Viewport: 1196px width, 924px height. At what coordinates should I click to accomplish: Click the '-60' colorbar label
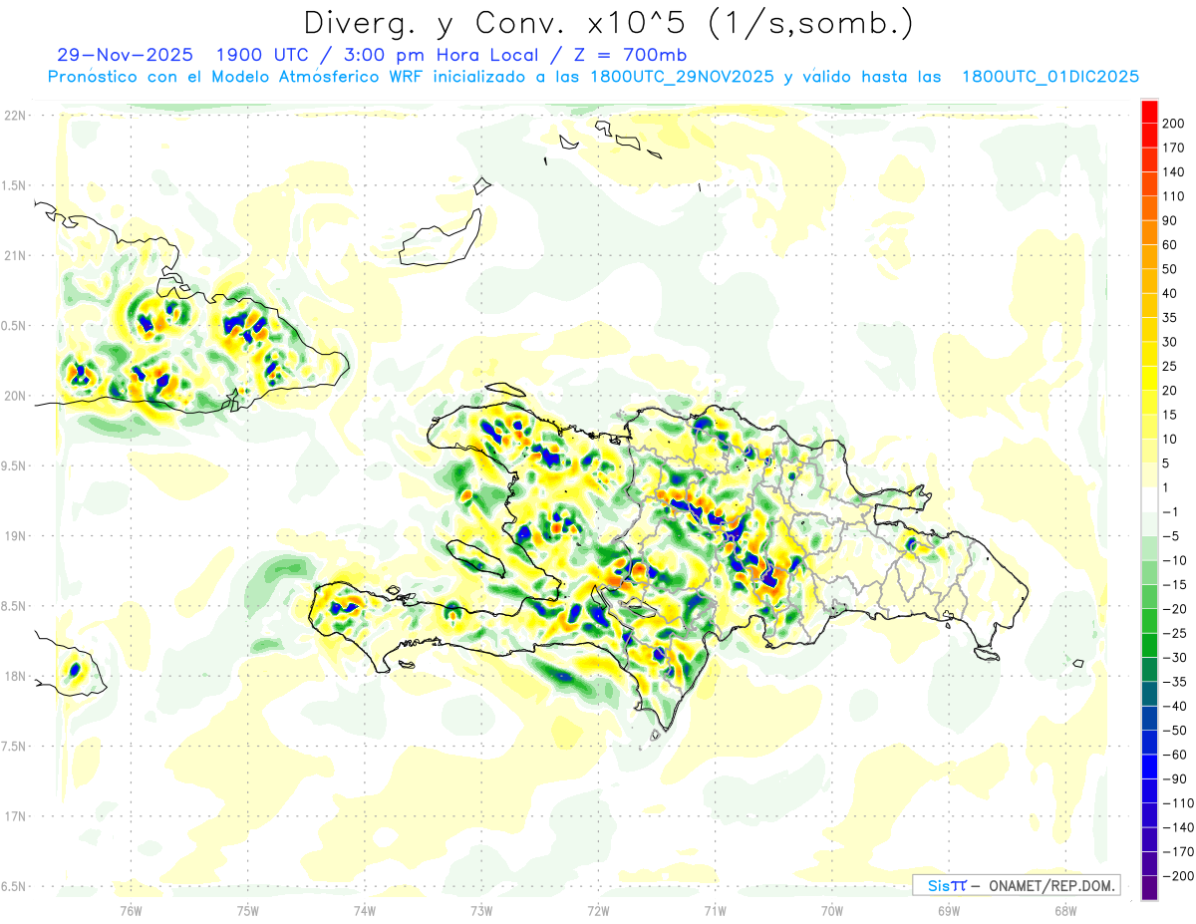tap(1175, 755)
